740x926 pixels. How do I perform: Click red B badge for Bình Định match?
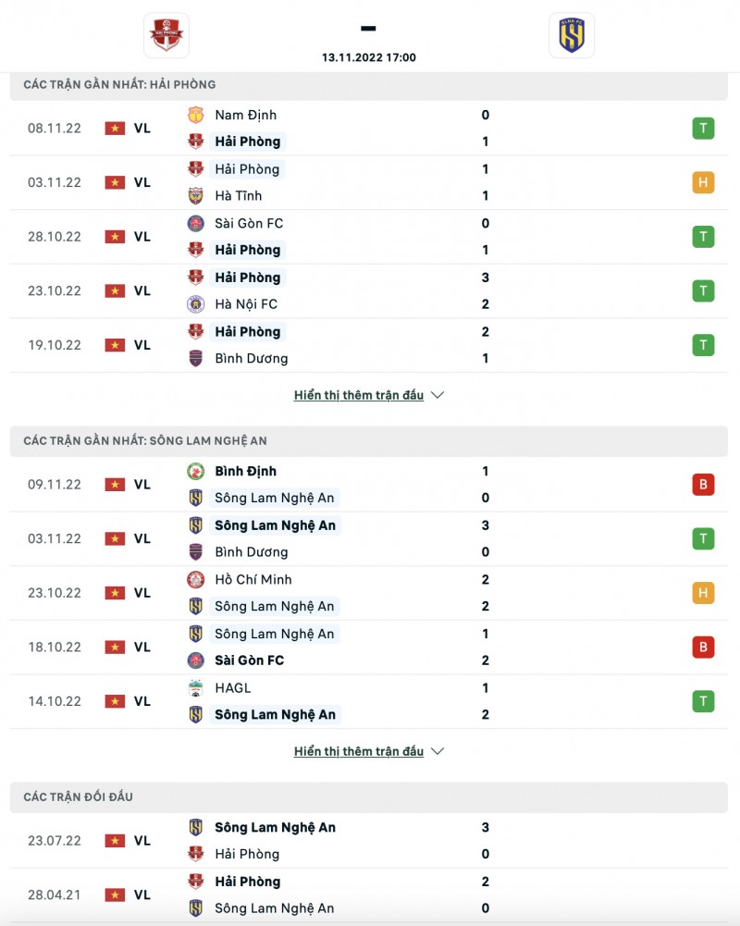(703, 485)
